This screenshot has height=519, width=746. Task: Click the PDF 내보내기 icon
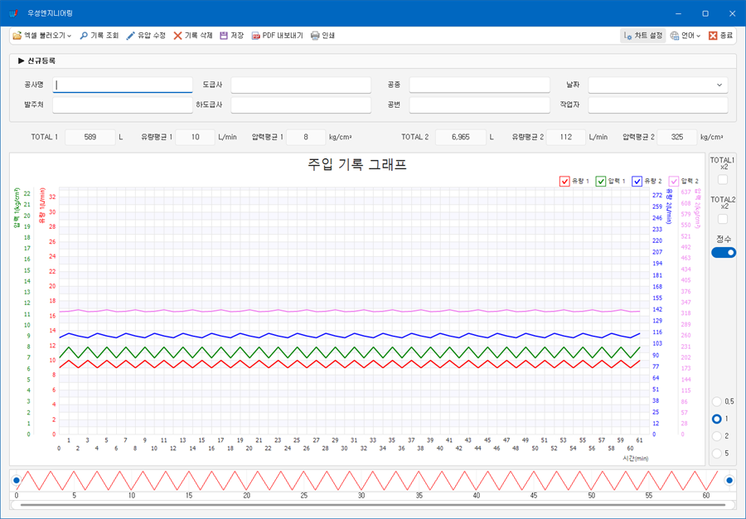click(256, 36)
